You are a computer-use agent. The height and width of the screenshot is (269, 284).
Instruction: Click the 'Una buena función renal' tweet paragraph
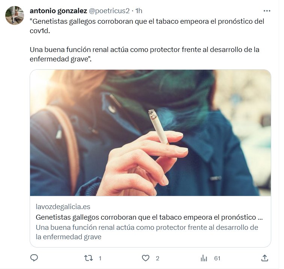pos(144,54)
